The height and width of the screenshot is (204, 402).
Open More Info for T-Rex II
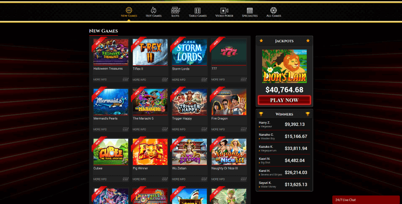point(139,80)
